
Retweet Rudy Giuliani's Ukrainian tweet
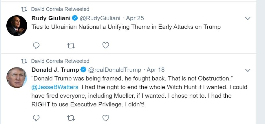point(71,45)
